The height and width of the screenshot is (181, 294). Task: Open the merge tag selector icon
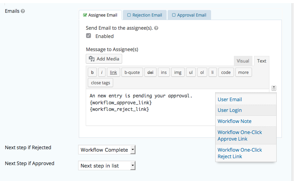[274, 88]
